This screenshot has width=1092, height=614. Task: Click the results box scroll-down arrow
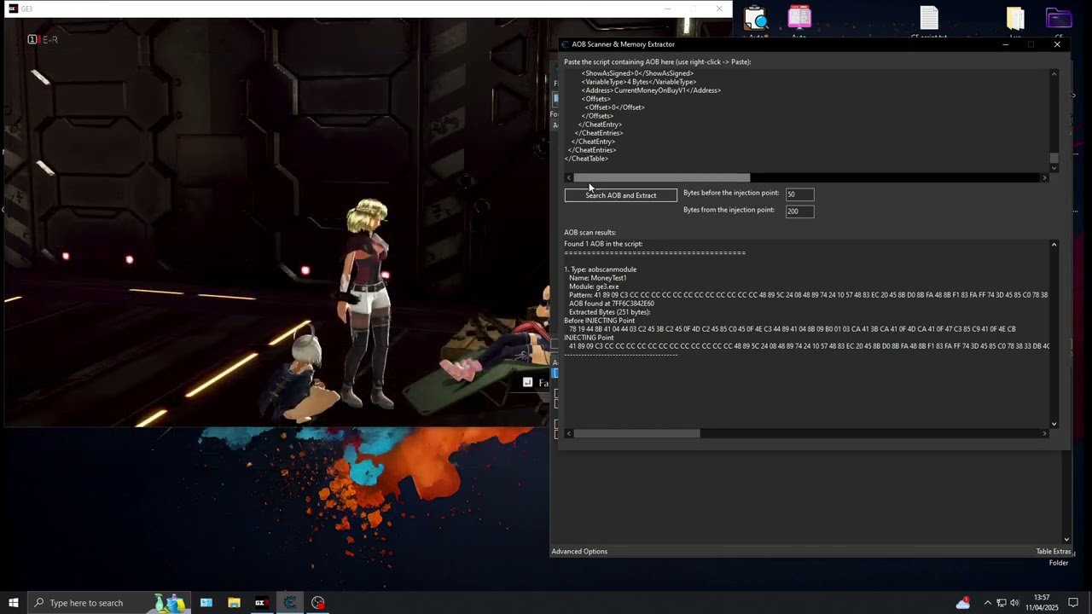(x=1054, y=424)
